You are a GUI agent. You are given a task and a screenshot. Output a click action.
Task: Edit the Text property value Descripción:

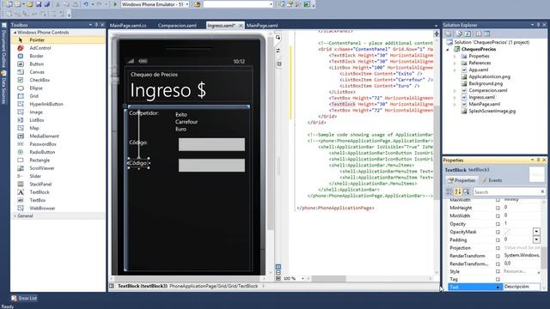521,287
